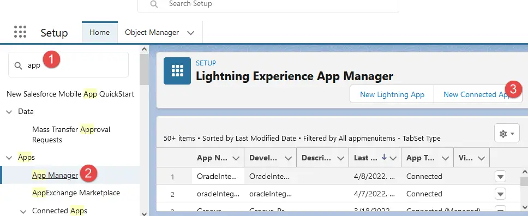
Task: Click the Quick Find search icon
Action: [18, 65]
